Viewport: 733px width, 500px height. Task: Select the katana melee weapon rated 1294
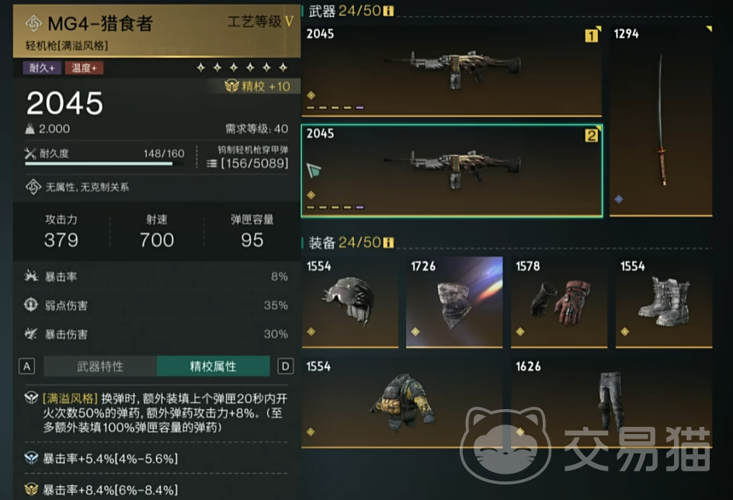pyautogui.click(x=661, y=120)
